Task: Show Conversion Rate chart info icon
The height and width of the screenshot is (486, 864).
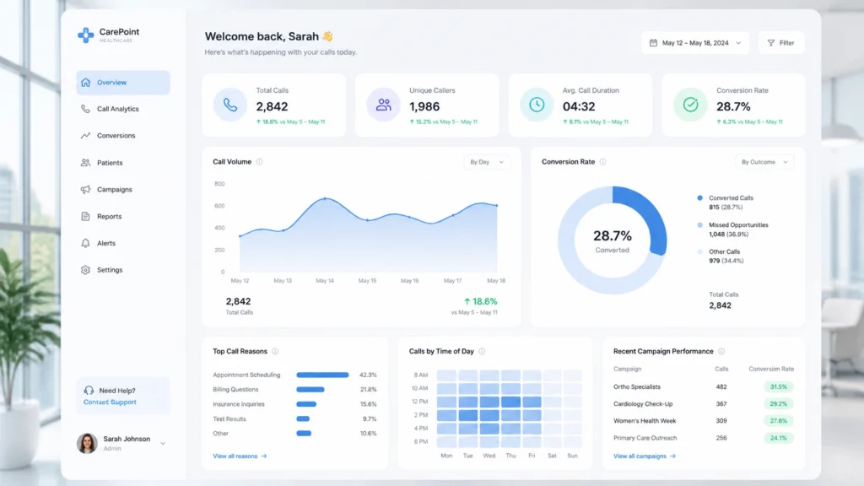Action: click(602, 162)
